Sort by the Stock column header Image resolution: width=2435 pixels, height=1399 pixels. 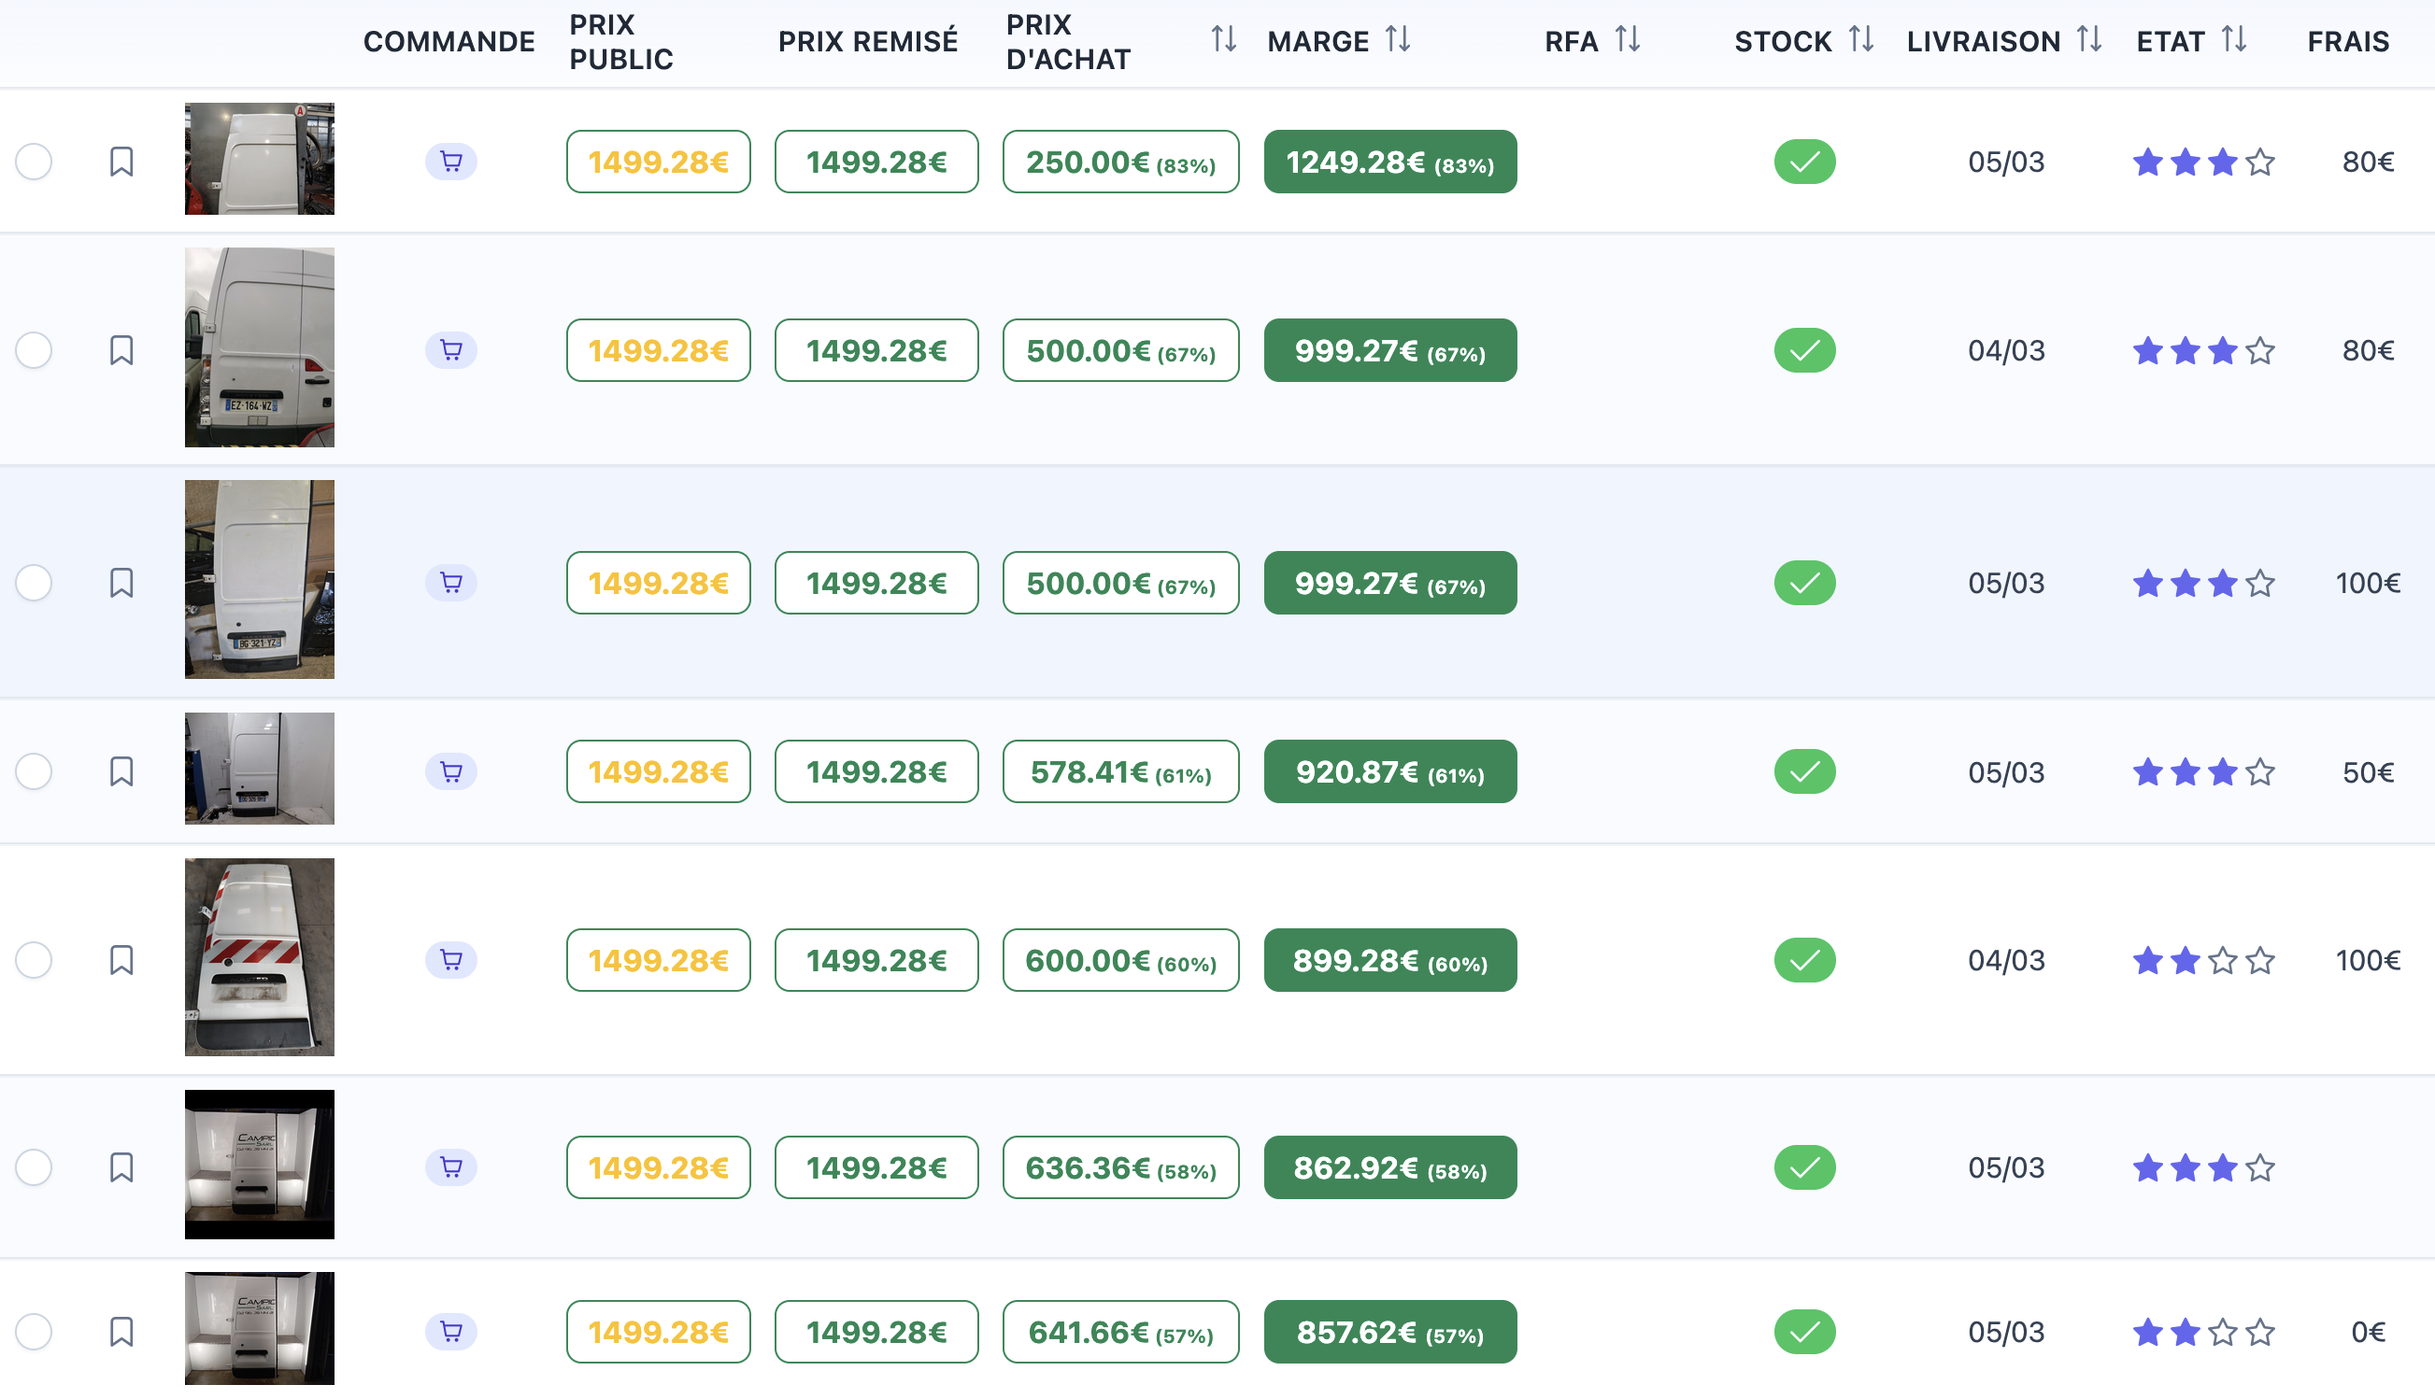pyautogui.click(x=1860, y=39)
